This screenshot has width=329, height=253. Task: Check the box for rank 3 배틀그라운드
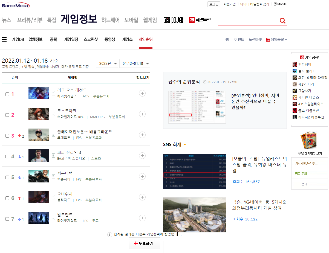7,136
